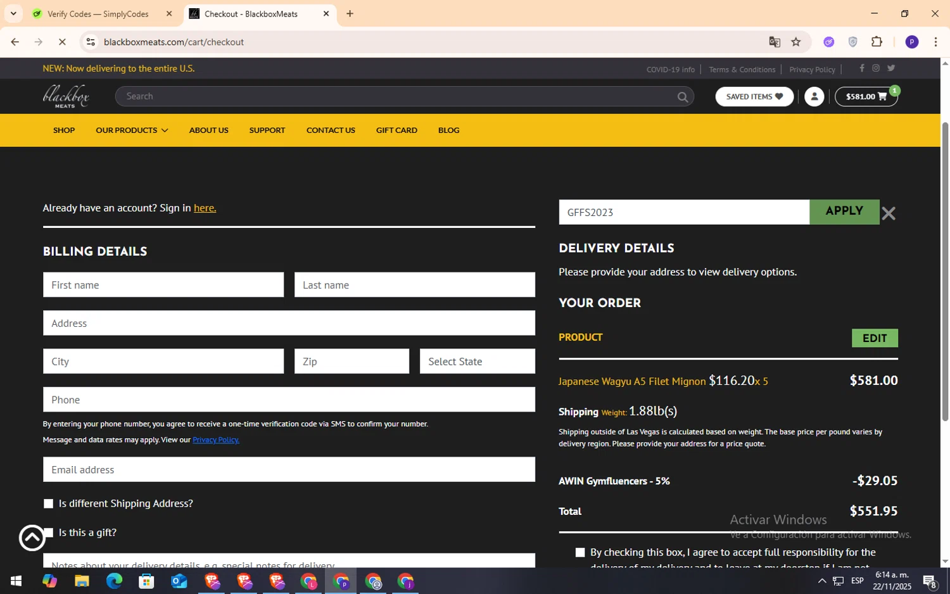Launch Microsoft Edge from taskbar
The height and width of the screenshot is (594, 950).
114,581
